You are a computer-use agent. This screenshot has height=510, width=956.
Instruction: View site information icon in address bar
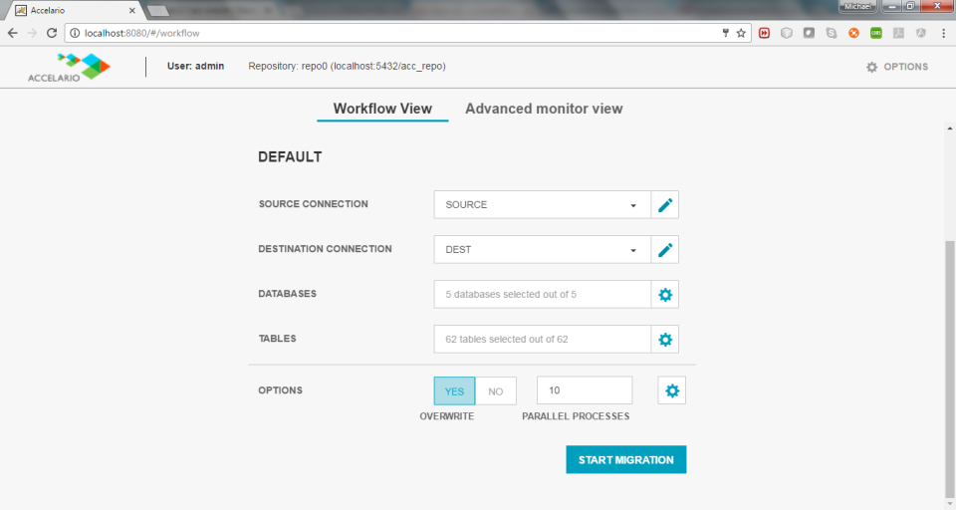pyautogui.click(x=75, y=33)
